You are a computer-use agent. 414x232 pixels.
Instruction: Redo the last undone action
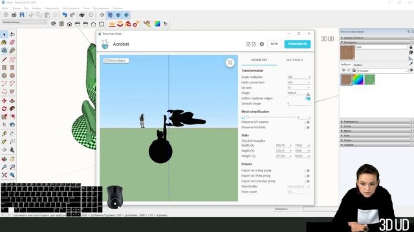click(x=72, y=15)
